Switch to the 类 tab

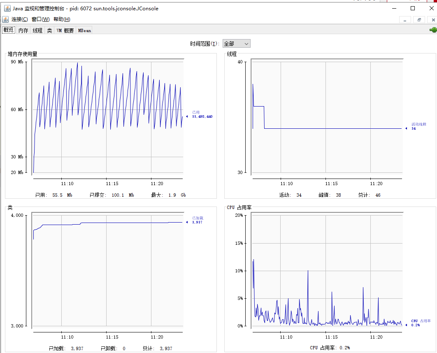[49, 30]
